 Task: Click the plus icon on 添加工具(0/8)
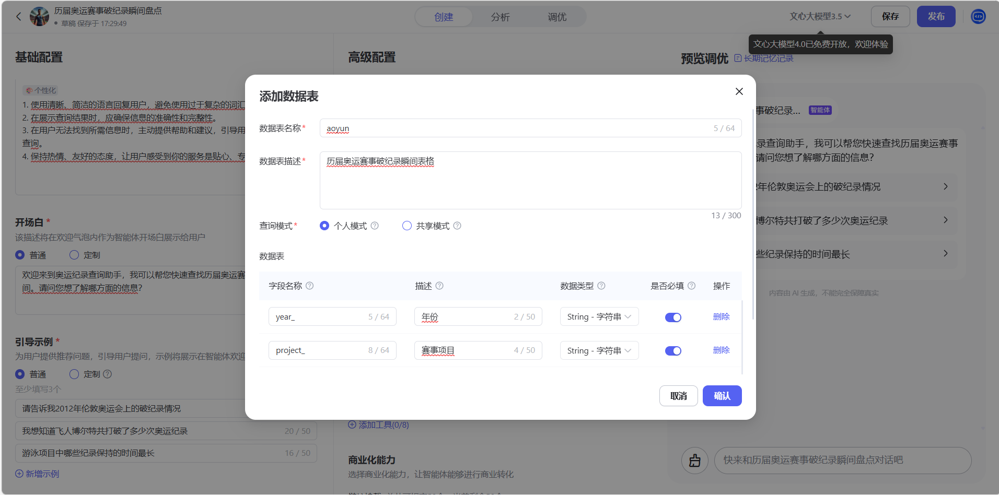(351, 425)
